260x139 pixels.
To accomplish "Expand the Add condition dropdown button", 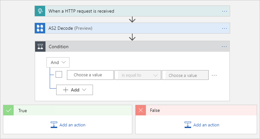I will (x=74, y=90).
